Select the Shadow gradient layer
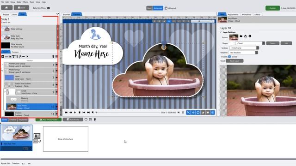This screenshot has width=296, height=166. click(x=30, y=114)
